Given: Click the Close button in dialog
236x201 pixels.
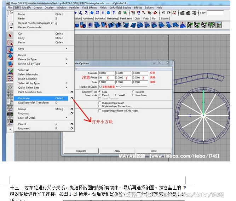Looking at the screenshot, I should (154, 151).
